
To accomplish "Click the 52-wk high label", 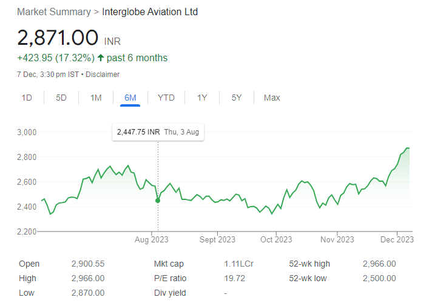I will click(309, 264).
